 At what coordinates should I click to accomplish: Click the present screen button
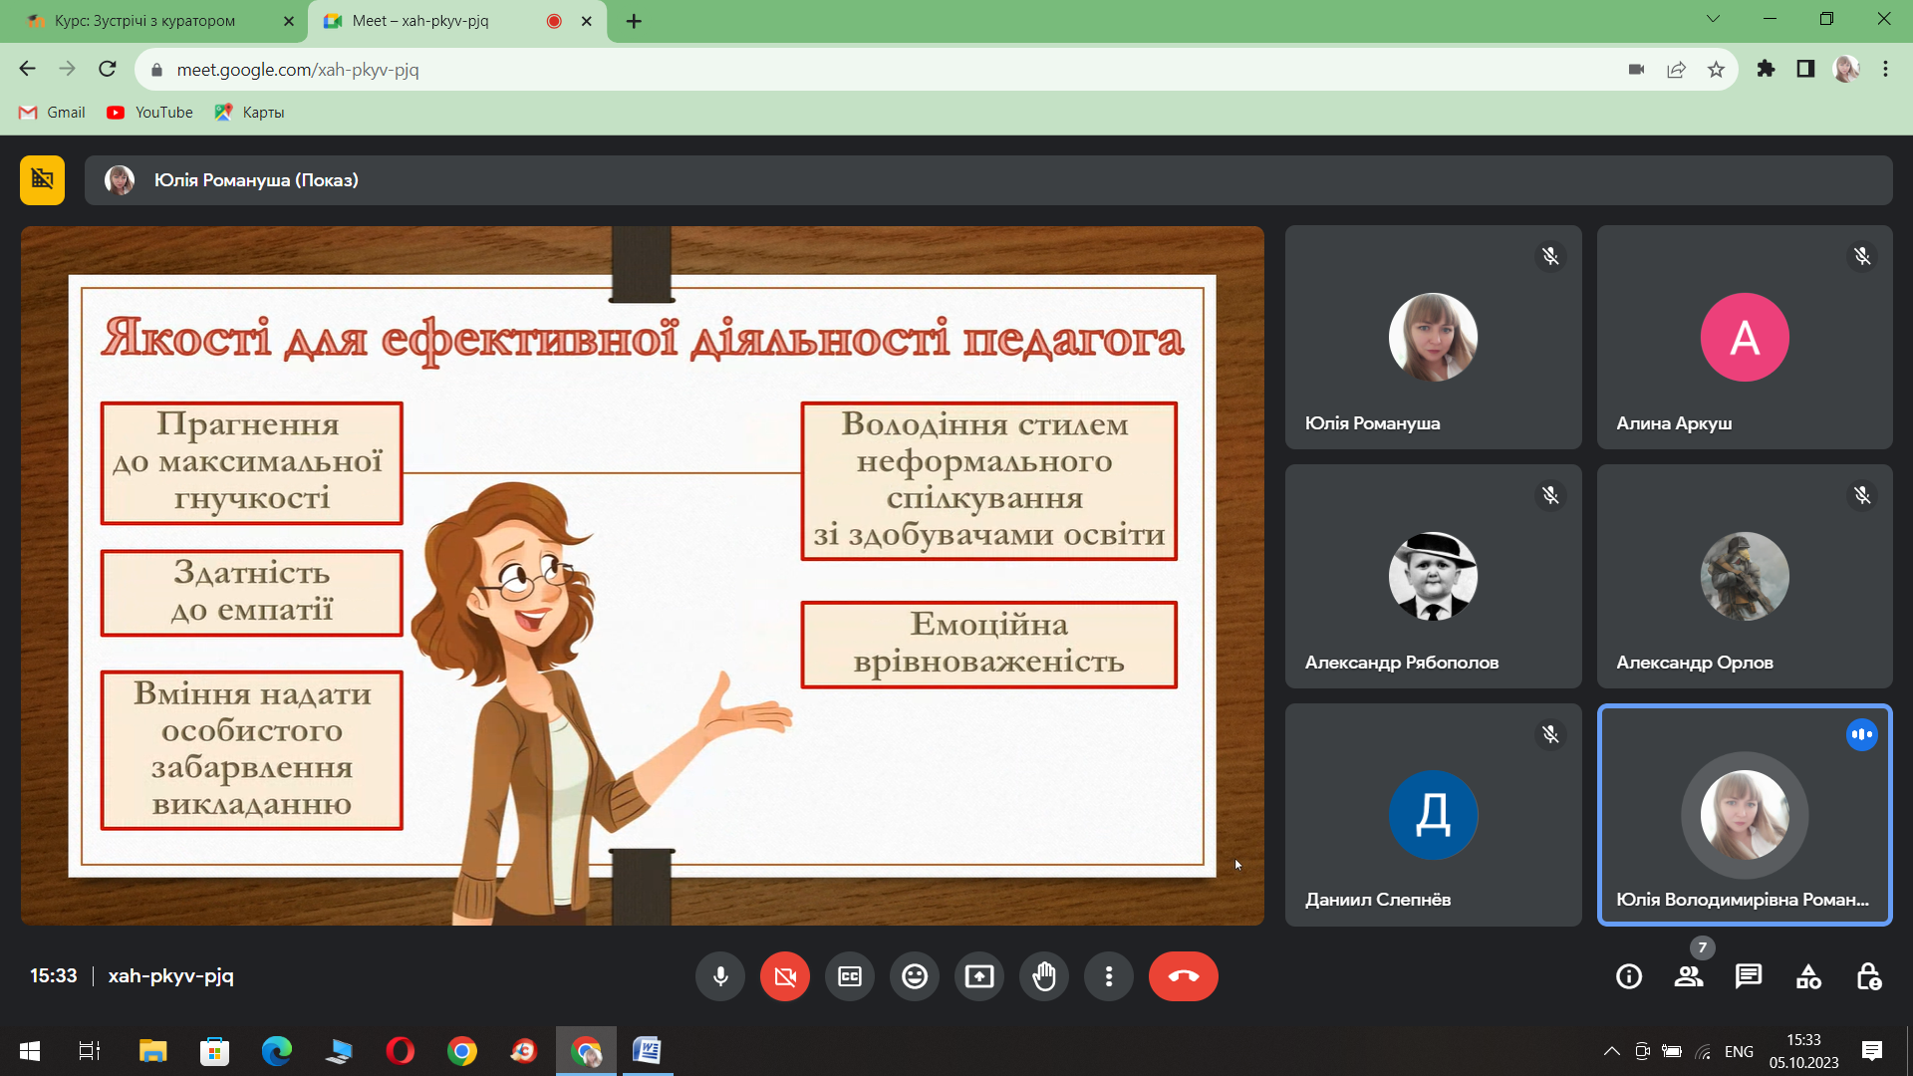click(979, 976)
